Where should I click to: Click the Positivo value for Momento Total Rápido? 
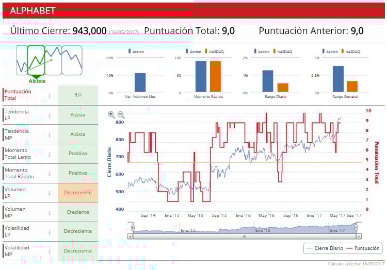[78, 173]
